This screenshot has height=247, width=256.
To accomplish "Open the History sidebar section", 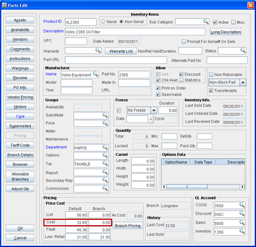I will (20, 107).
